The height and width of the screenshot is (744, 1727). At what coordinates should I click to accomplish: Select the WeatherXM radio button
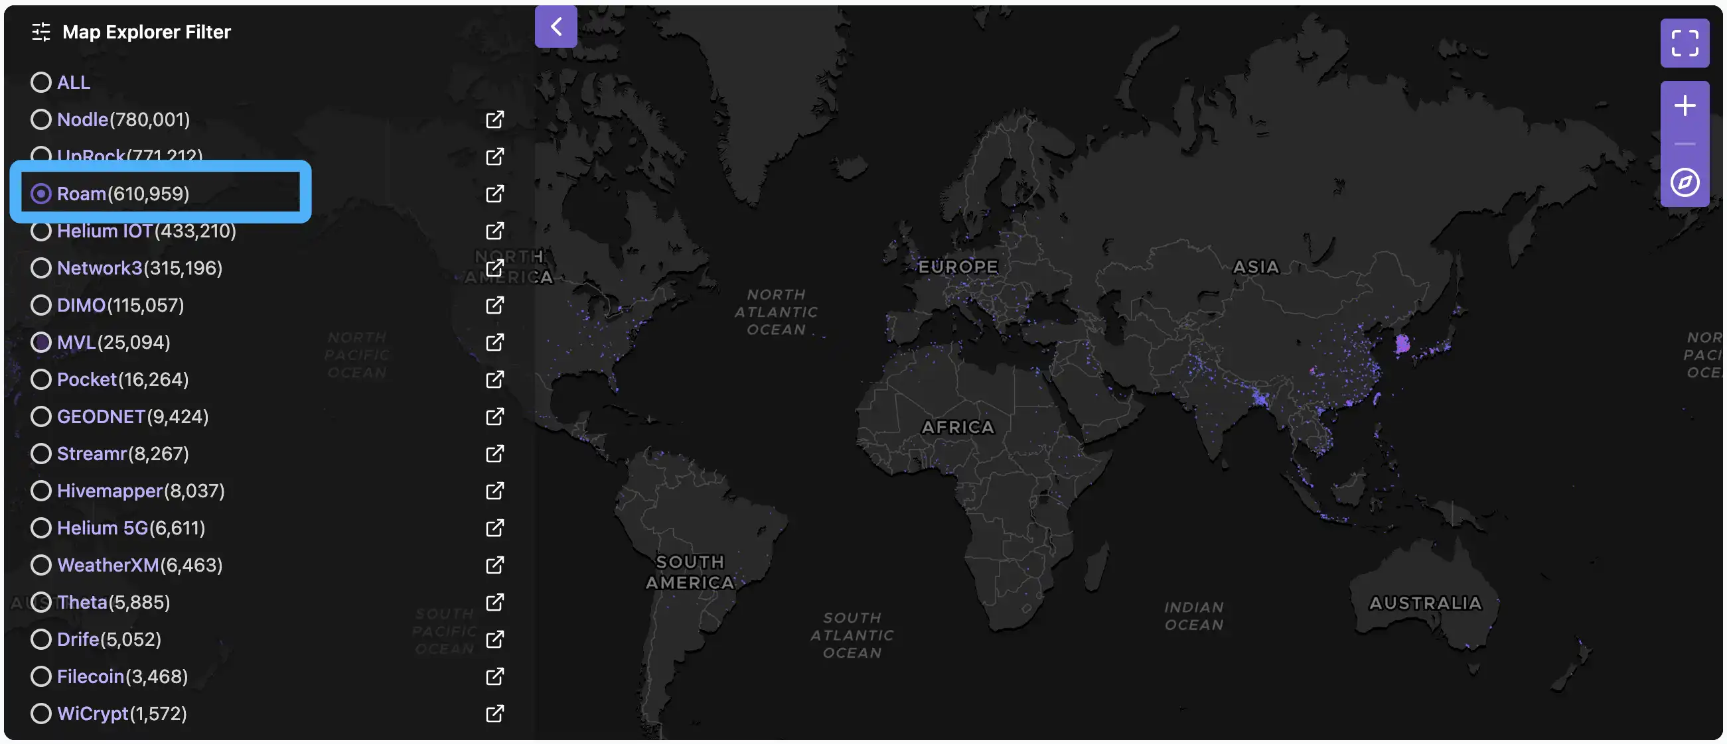point(41,565)
